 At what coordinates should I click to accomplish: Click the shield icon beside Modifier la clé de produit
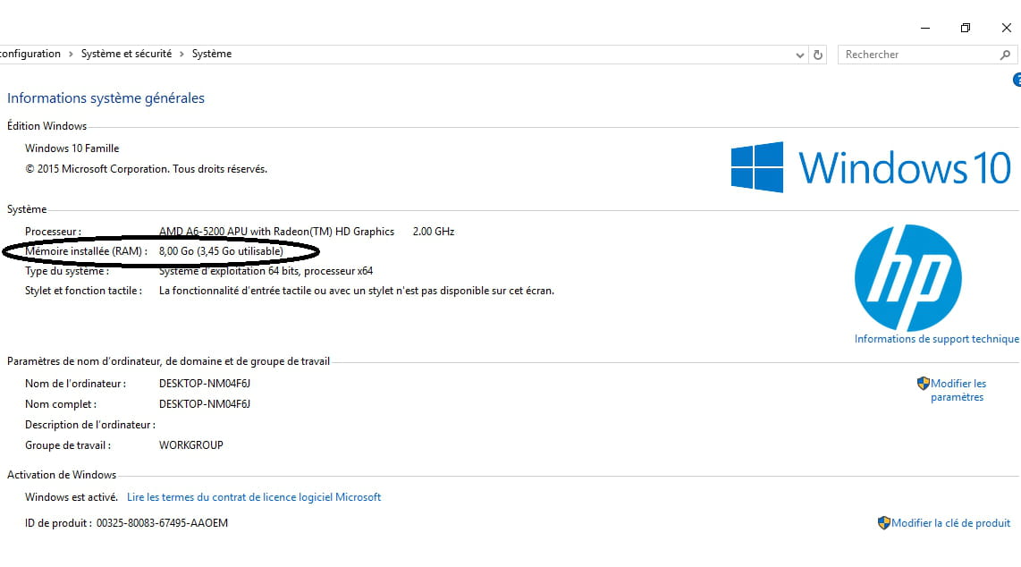pyautogui.click(x=883, y=523)
